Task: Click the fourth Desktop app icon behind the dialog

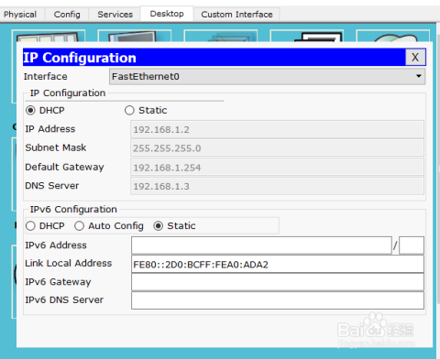Action: [307, 36]
